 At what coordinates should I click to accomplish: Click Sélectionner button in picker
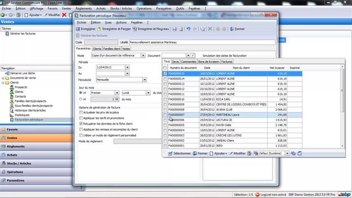180,153
